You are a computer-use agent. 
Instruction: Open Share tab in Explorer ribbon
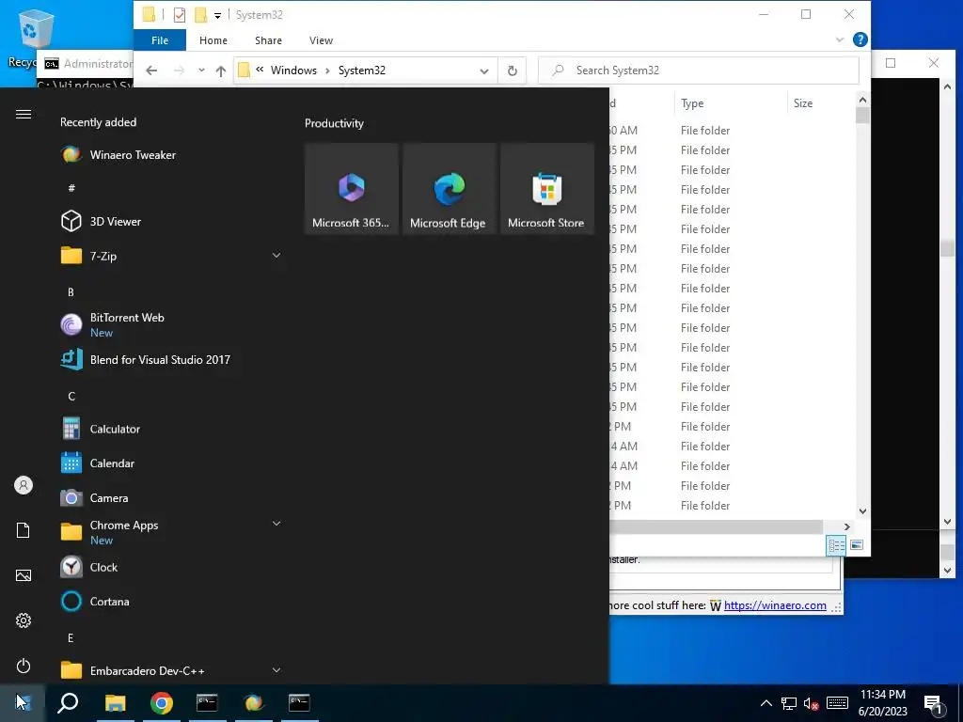pos(268,40)
